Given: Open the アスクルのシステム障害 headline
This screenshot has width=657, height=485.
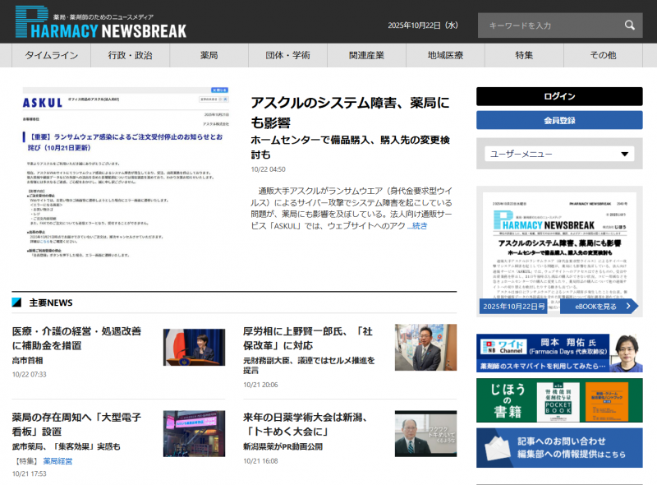Looking at the screenshot, I should (350, 113).
